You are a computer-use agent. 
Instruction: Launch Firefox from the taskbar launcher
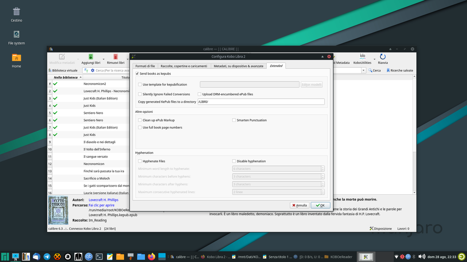(151, 257)
